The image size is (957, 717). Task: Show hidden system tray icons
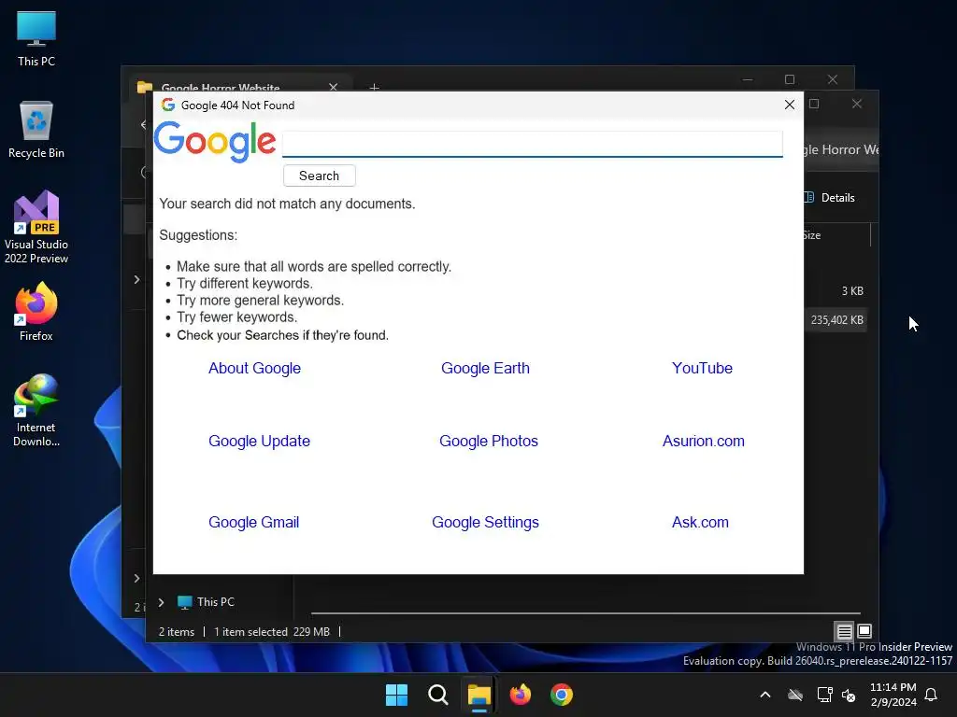click(x=764, y=695)
